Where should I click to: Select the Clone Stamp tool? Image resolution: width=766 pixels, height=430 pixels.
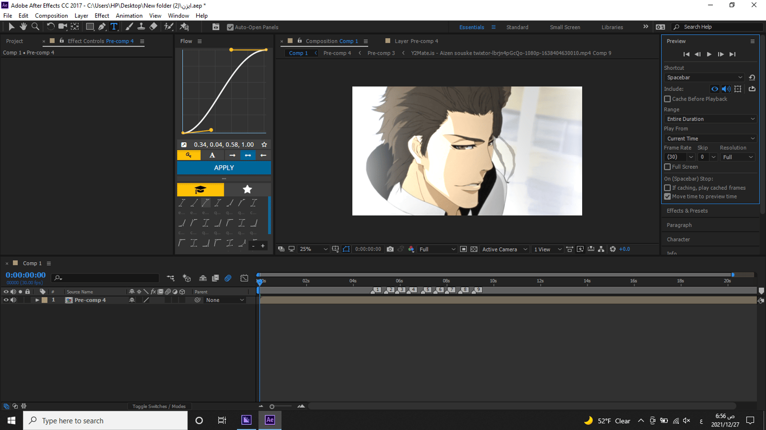coord(141,27)
